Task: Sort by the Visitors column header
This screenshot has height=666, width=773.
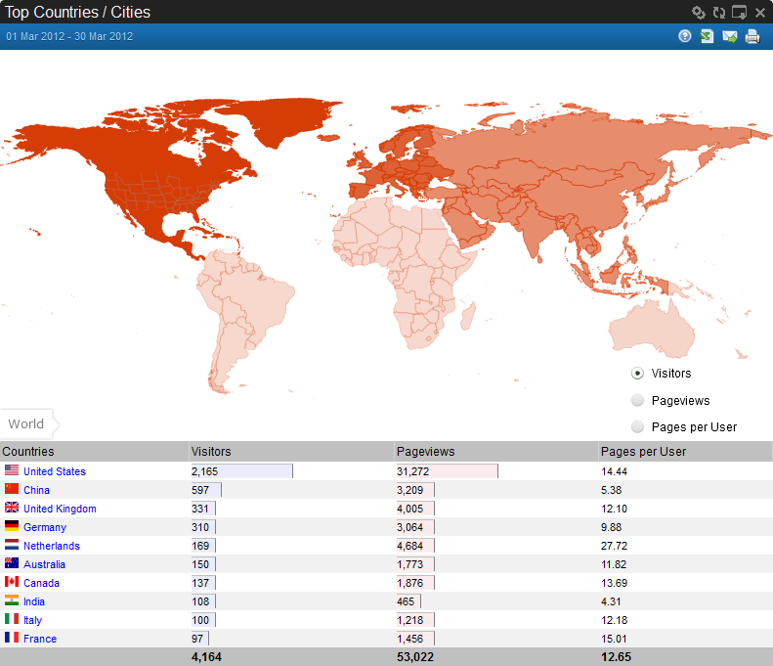Action: [211, 452]
